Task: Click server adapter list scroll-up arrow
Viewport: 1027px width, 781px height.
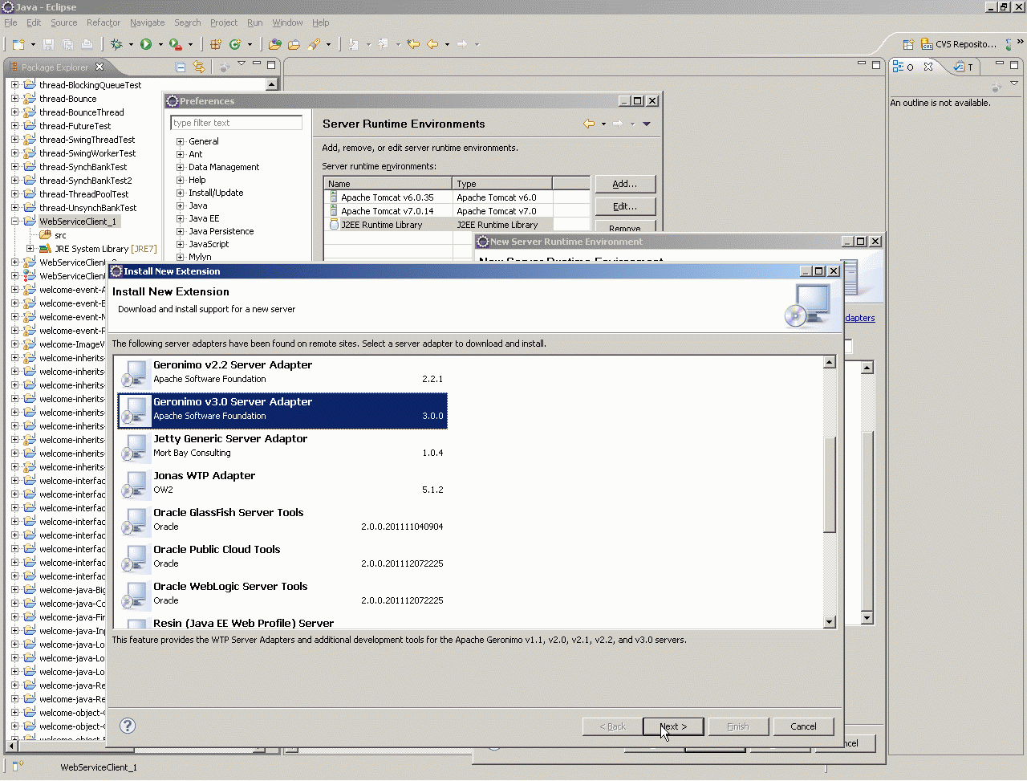Action: 830,362
